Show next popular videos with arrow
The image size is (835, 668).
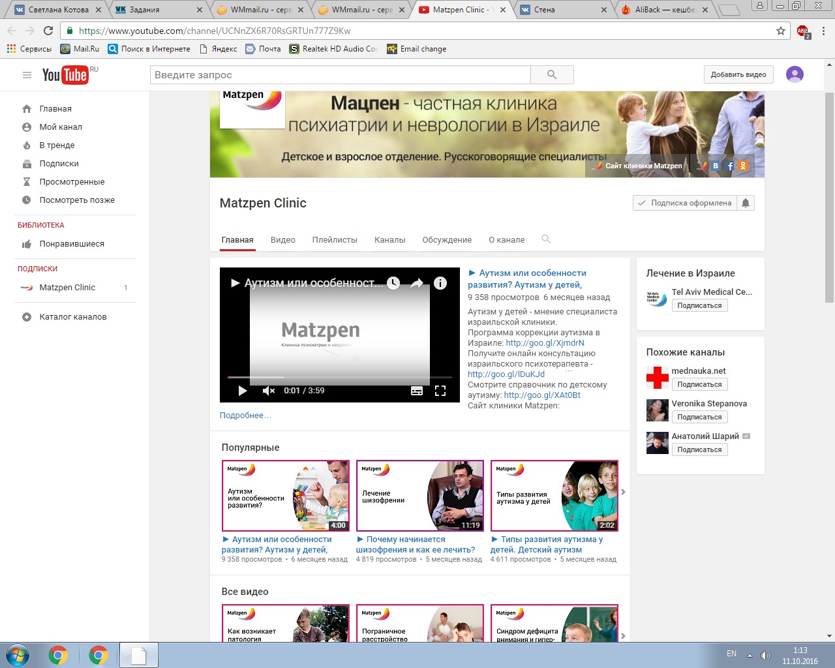coord(623,492)
